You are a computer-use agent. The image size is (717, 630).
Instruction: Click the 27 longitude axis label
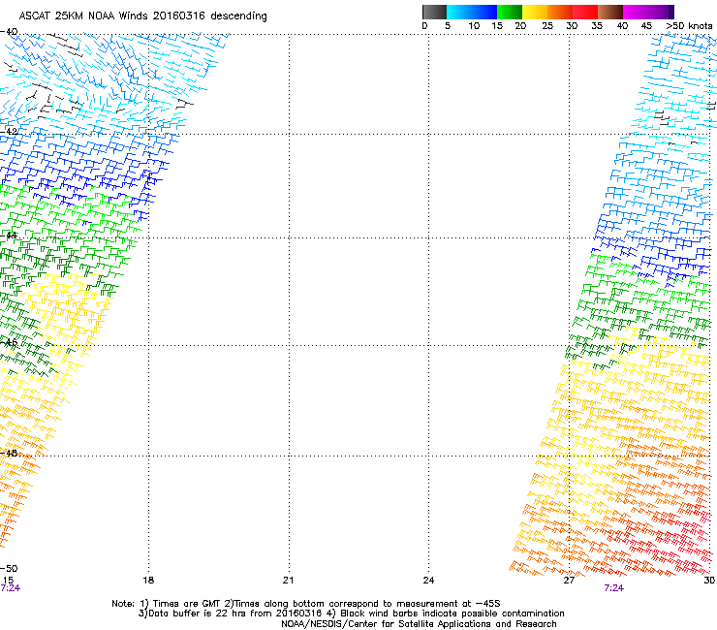(x=569, y=581)
